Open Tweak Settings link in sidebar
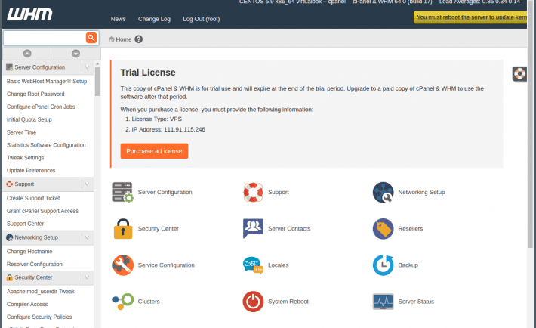 pyautogui.click(x=26, y=158)
